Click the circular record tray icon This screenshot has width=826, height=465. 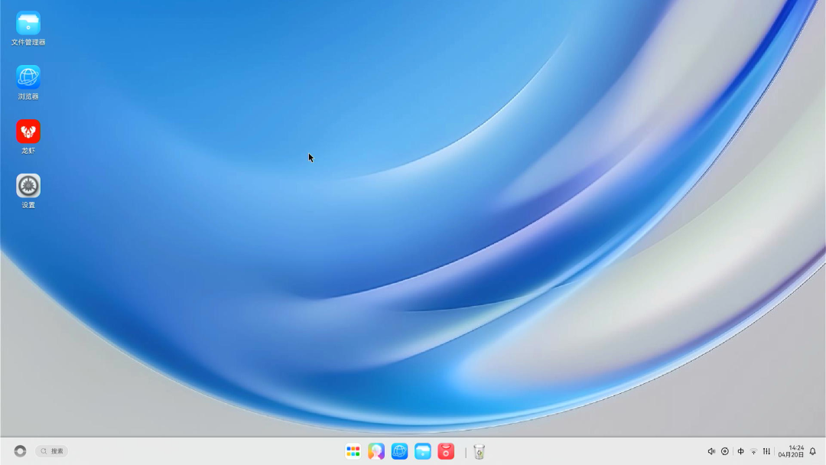[x=725, y=451]
